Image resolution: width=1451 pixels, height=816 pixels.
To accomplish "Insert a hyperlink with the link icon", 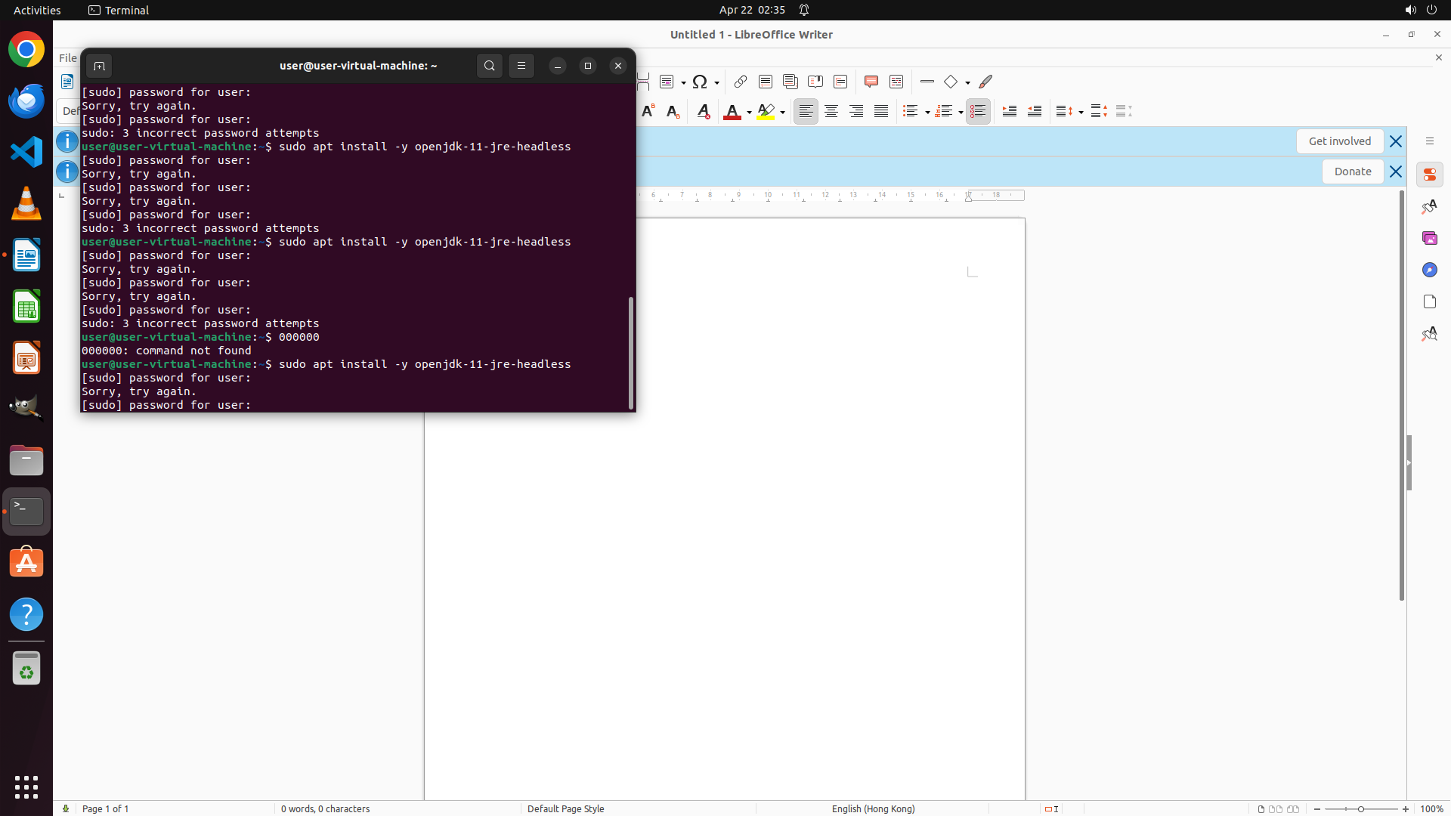I will tap(741, 82).
